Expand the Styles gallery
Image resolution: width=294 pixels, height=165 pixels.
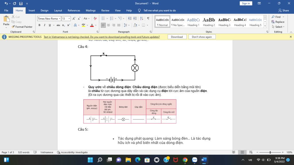[x=265, y=26]
